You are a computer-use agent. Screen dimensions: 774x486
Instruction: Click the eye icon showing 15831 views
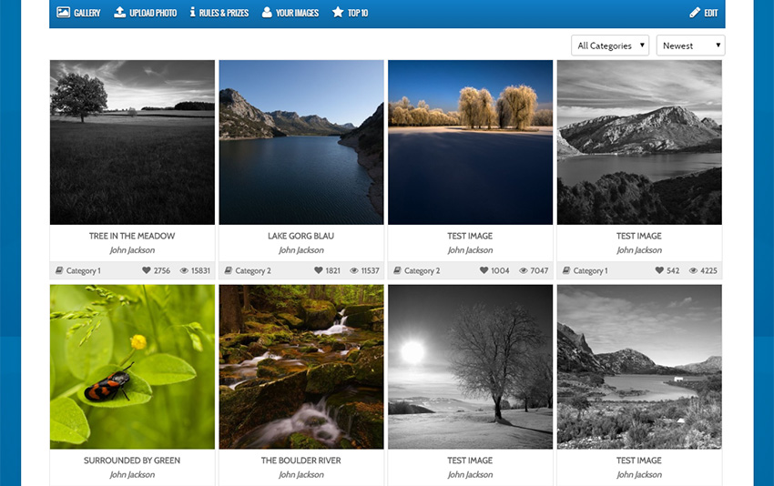click(184, 270)
